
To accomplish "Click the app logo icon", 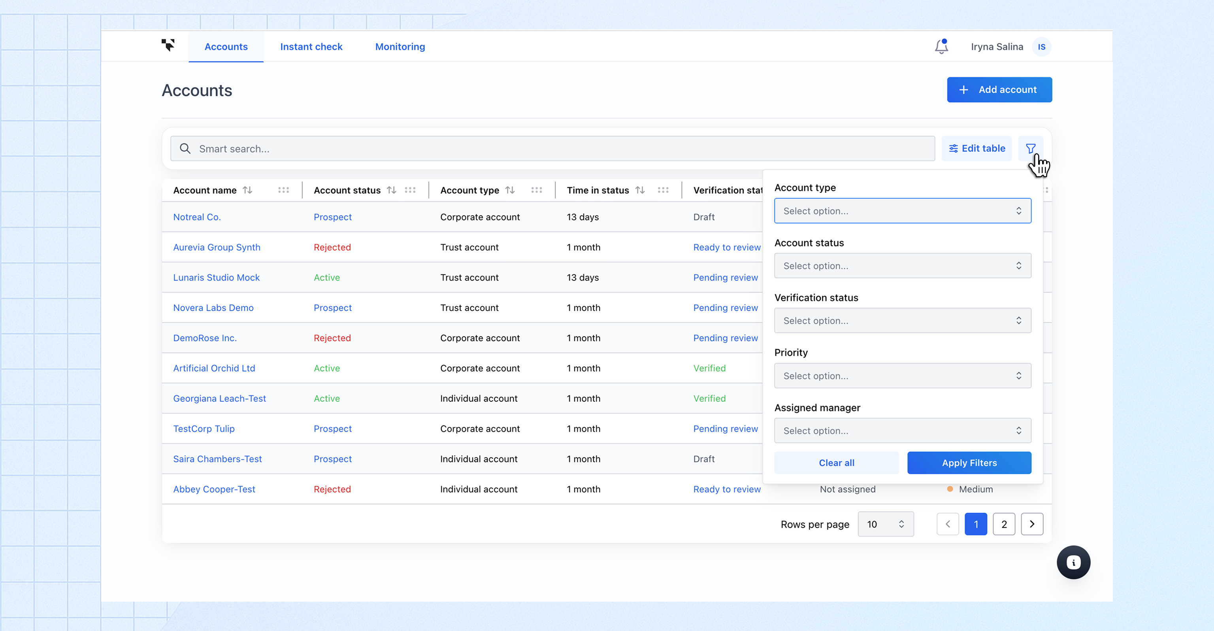I will (168, 45).
